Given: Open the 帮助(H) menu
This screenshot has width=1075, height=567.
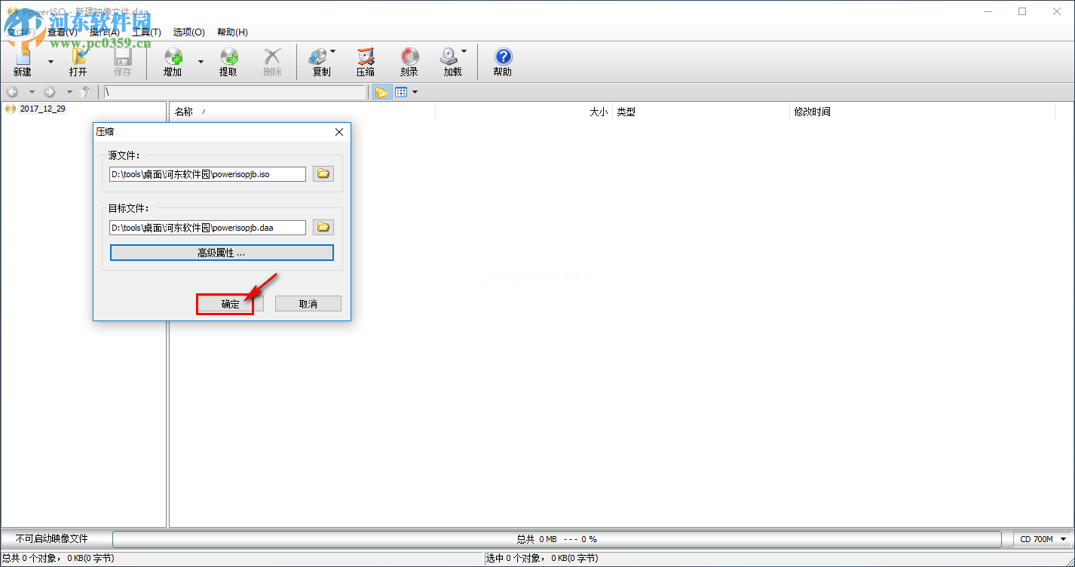Looking at the screenshot, I should coord(232,32).
